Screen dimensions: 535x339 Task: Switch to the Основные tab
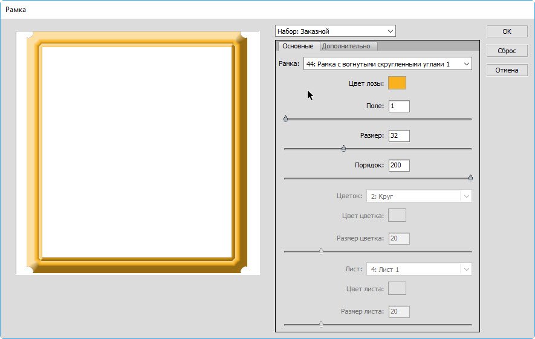(x=297, y=47)
